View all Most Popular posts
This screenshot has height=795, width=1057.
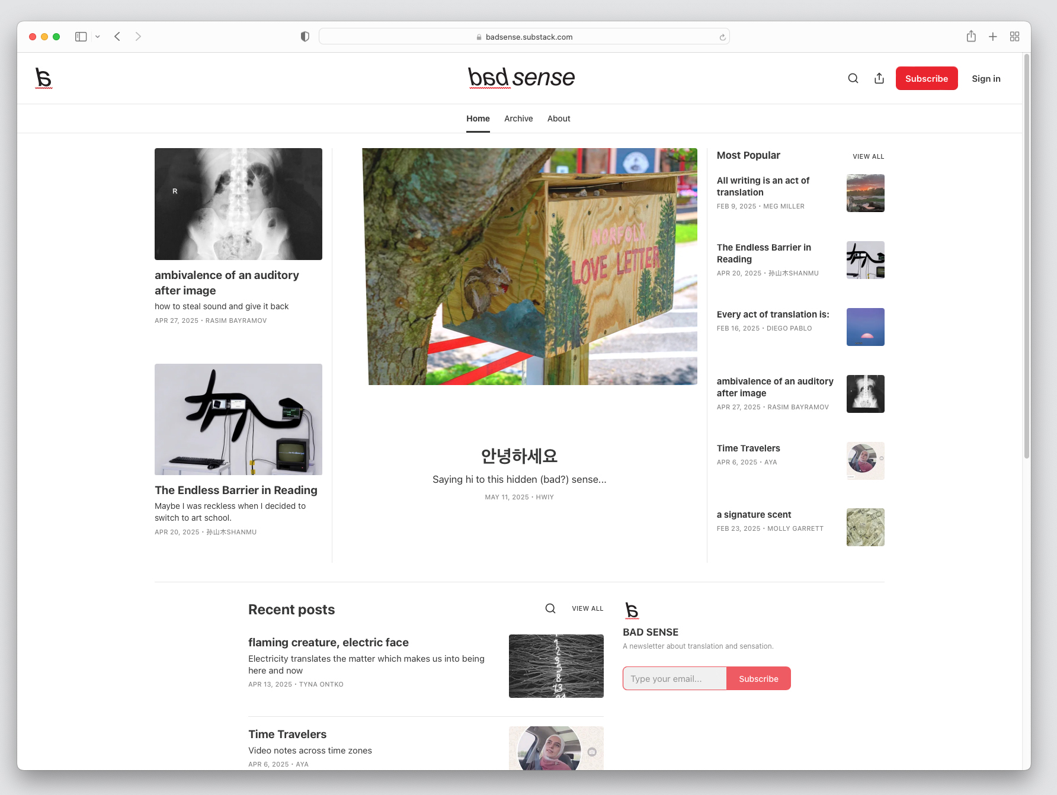pyautogui.click(x=868, y=156)
